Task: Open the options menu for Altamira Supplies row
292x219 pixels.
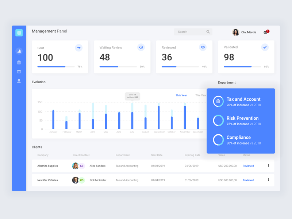Action: (x=269, y=166)
